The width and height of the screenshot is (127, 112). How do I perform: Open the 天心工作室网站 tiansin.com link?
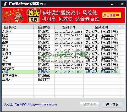click(x=30, y=104)
